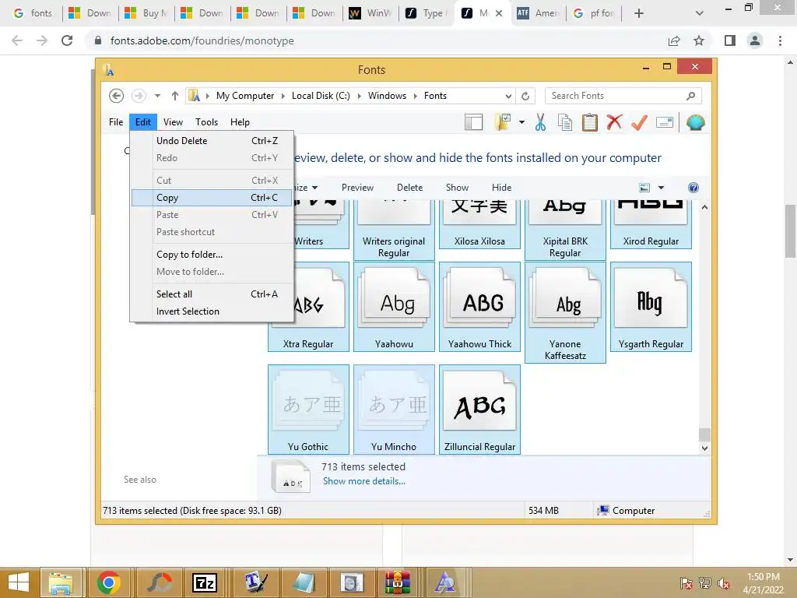Choose Select all in Edit menu
This screenshot has height=598, width=797.
point(212,294)
